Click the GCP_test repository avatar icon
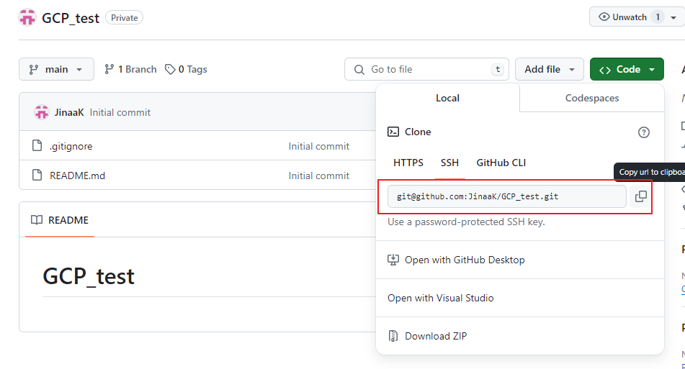685x369 pixels. click(x=27, y=18)
